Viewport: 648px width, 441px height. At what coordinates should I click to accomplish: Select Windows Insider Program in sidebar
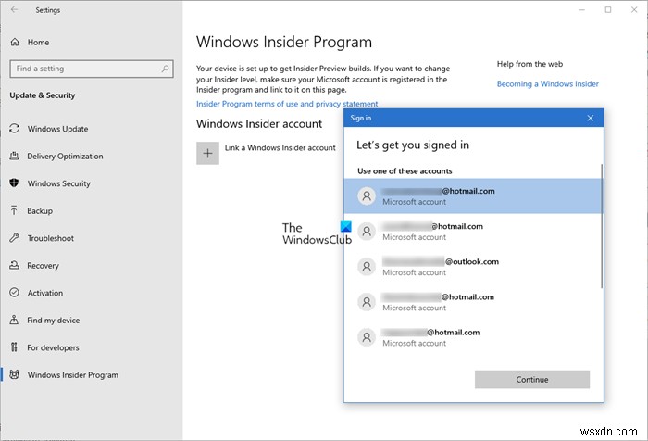[x=73, y=375]
